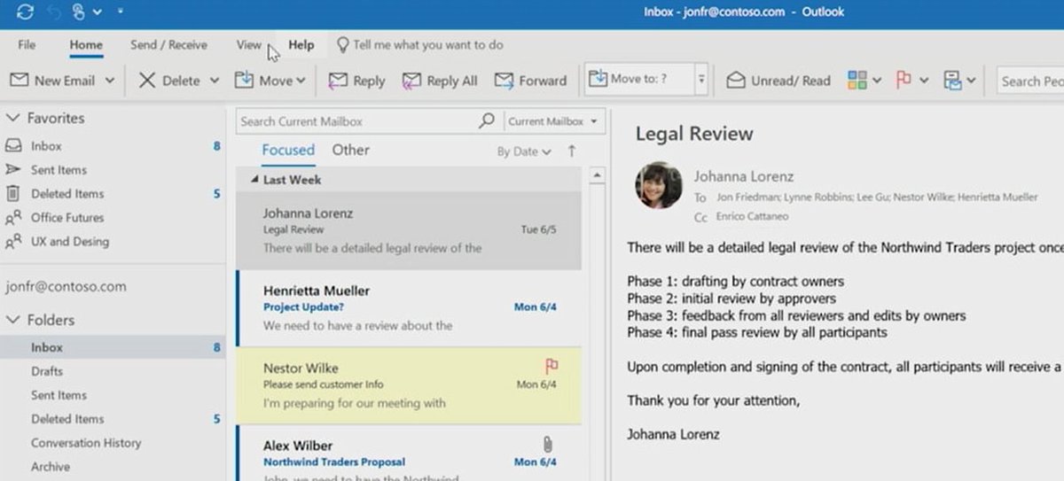Open Sent Items under Favorites
The height and width of the screenshot is (481, 1064).
tap(59, 170)
